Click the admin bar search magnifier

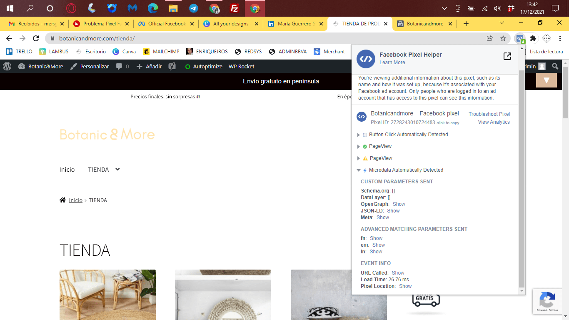coord(555,66)
